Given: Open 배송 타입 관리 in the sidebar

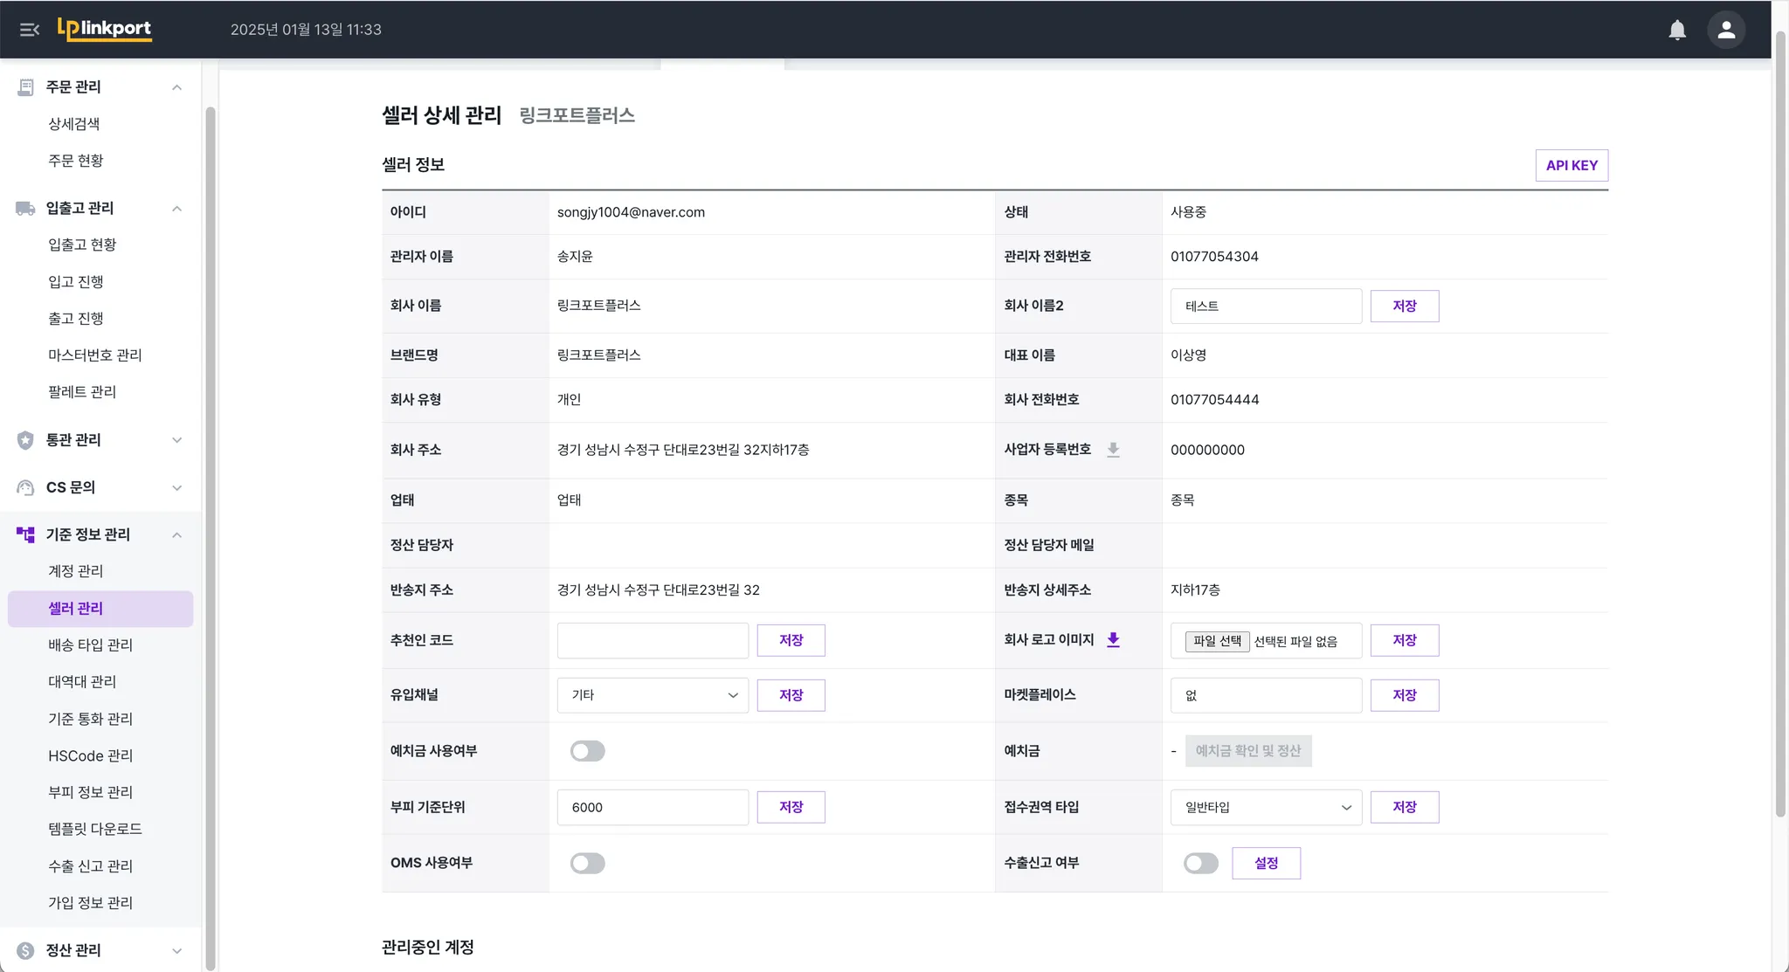Looking at the screenshot, I should tap(90, 645).
